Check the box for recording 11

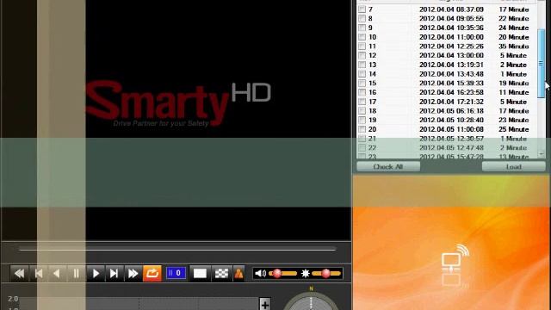pyautogui.click(x=362, y=46)
